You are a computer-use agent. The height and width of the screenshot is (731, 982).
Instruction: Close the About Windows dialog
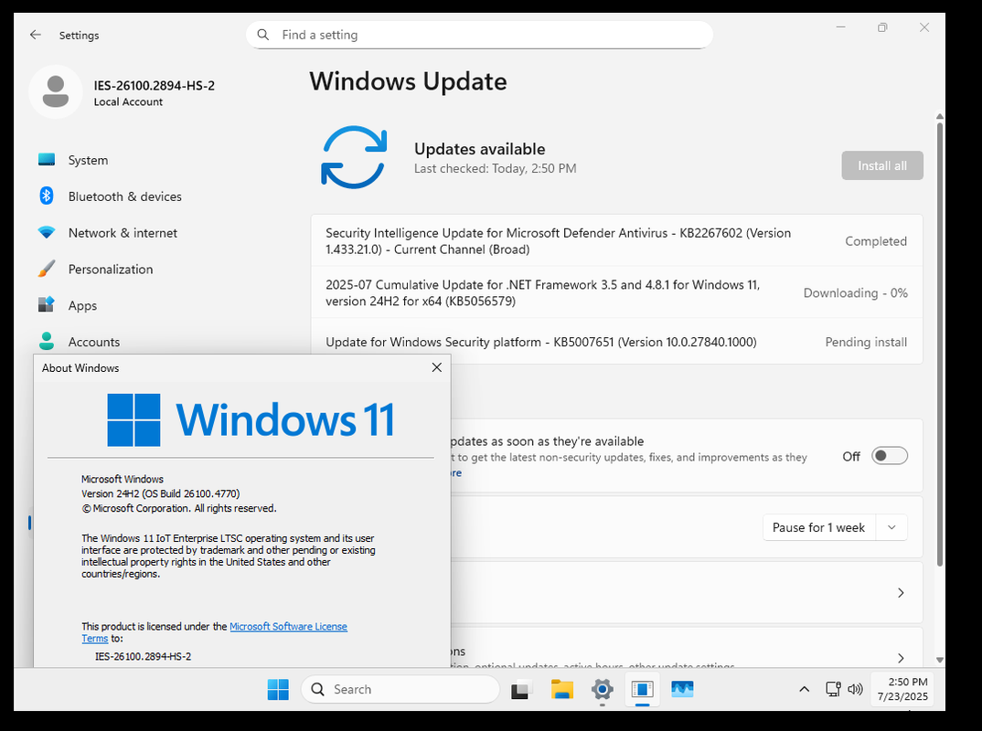tap(436, 367)
